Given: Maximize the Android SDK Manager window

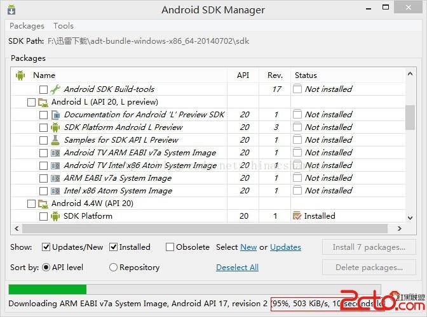Looking at the screenshot, I should [386, 8].
